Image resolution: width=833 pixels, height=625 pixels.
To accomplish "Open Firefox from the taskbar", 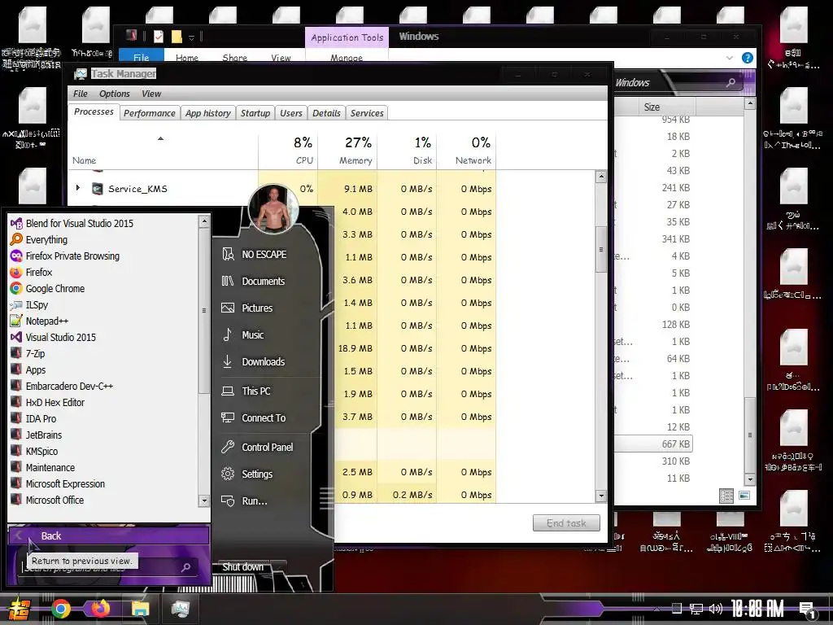I will [x=100, y=609].
